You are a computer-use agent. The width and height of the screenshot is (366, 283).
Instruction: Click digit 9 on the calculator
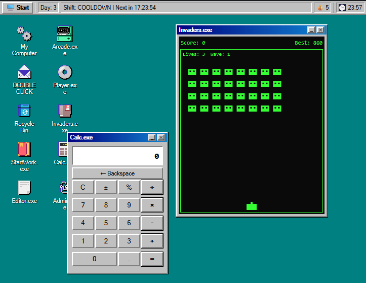[129, 205]
